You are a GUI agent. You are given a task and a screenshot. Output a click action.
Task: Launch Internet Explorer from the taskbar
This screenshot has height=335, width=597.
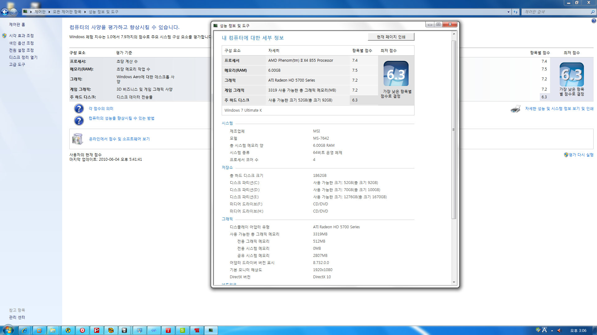(25, 330)
